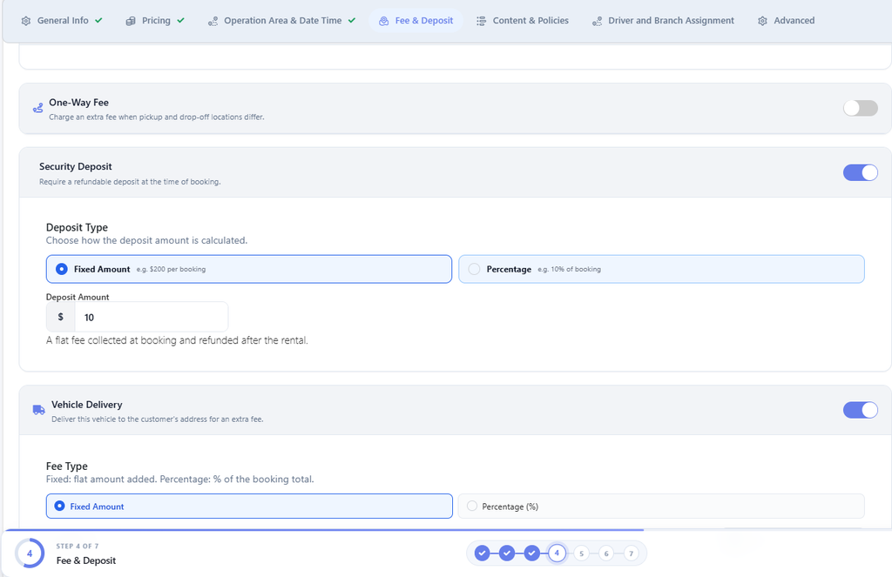Click the Deposit Amount label

[78, 297]
